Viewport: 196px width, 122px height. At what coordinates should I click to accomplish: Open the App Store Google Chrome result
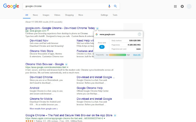click(x=69, y=115)
